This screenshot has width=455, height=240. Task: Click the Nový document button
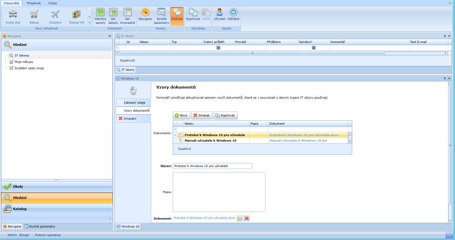[x=181, y=116]
